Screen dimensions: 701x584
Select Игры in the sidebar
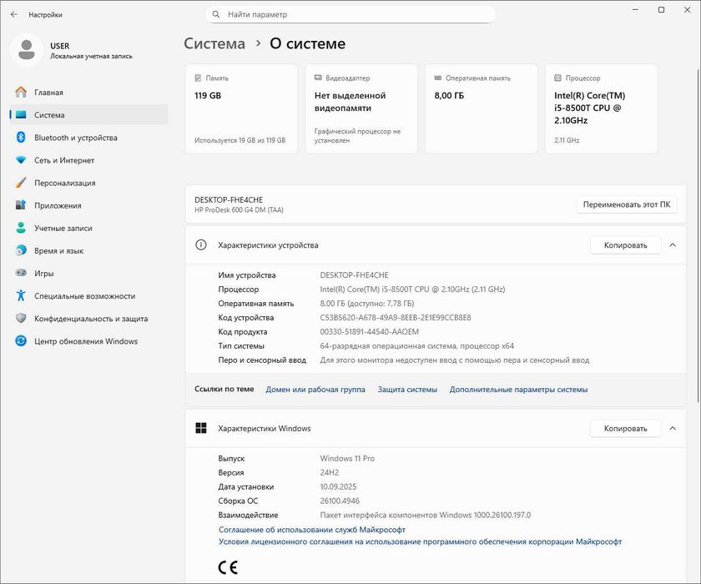(88, 273)
